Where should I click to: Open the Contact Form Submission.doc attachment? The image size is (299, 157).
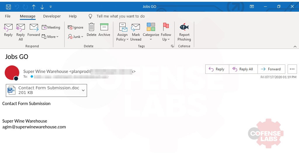coord(46,90)
